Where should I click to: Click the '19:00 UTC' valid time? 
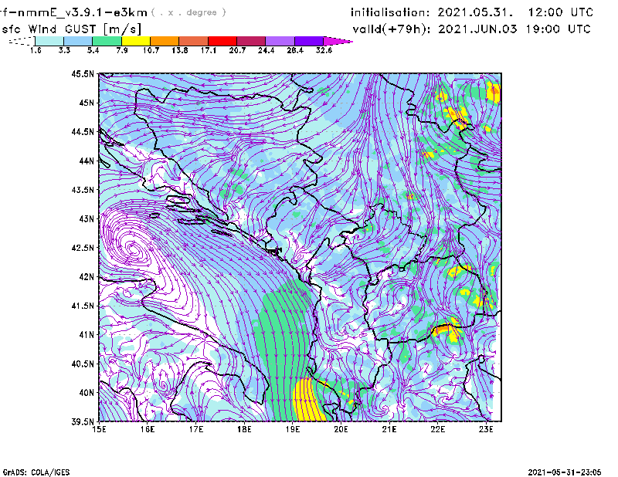click(x=559, y=29)
